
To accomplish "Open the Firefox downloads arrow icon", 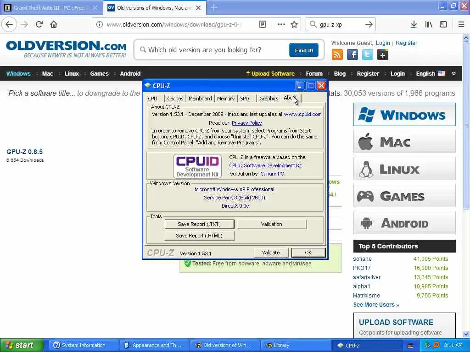I will pos(414,25).
